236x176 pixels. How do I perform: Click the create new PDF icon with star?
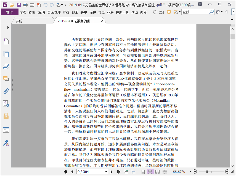coord(39,5)
